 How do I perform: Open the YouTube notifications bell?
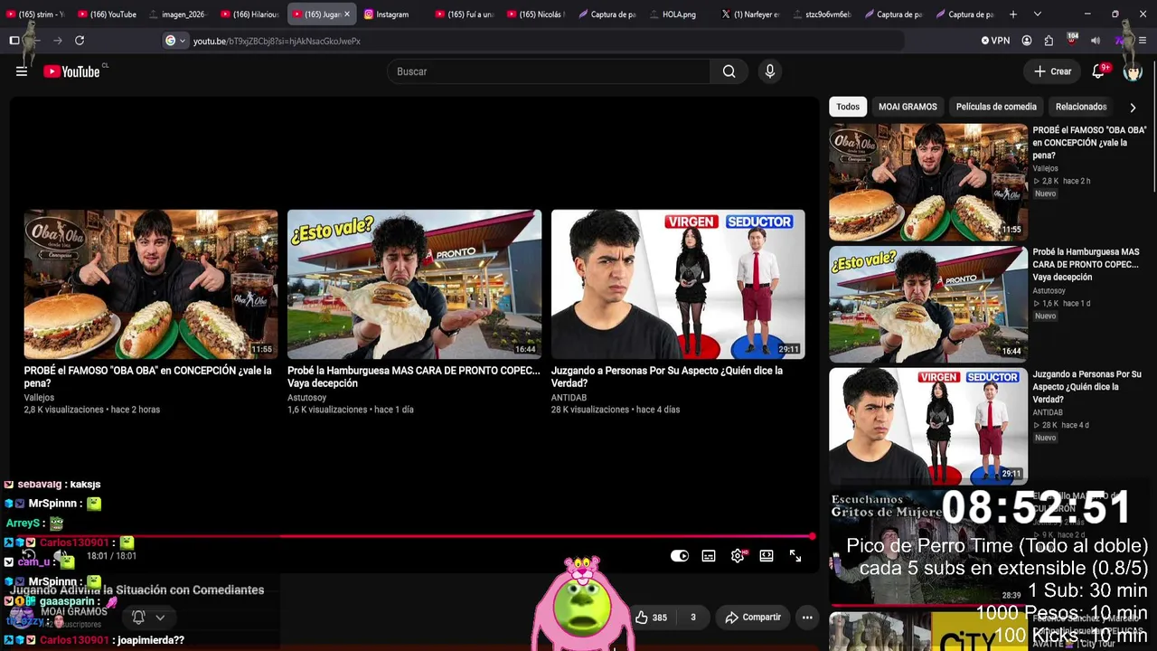pyautogui.click(x=1099, y=71)
